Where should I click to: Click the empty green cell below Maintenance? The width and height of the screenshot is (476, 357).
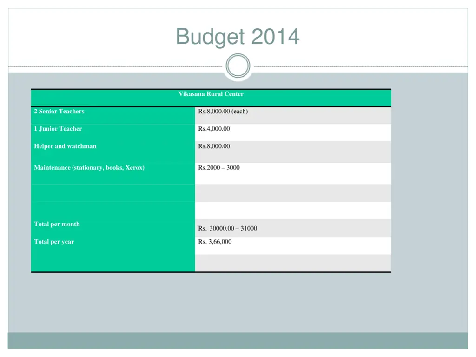113,193
